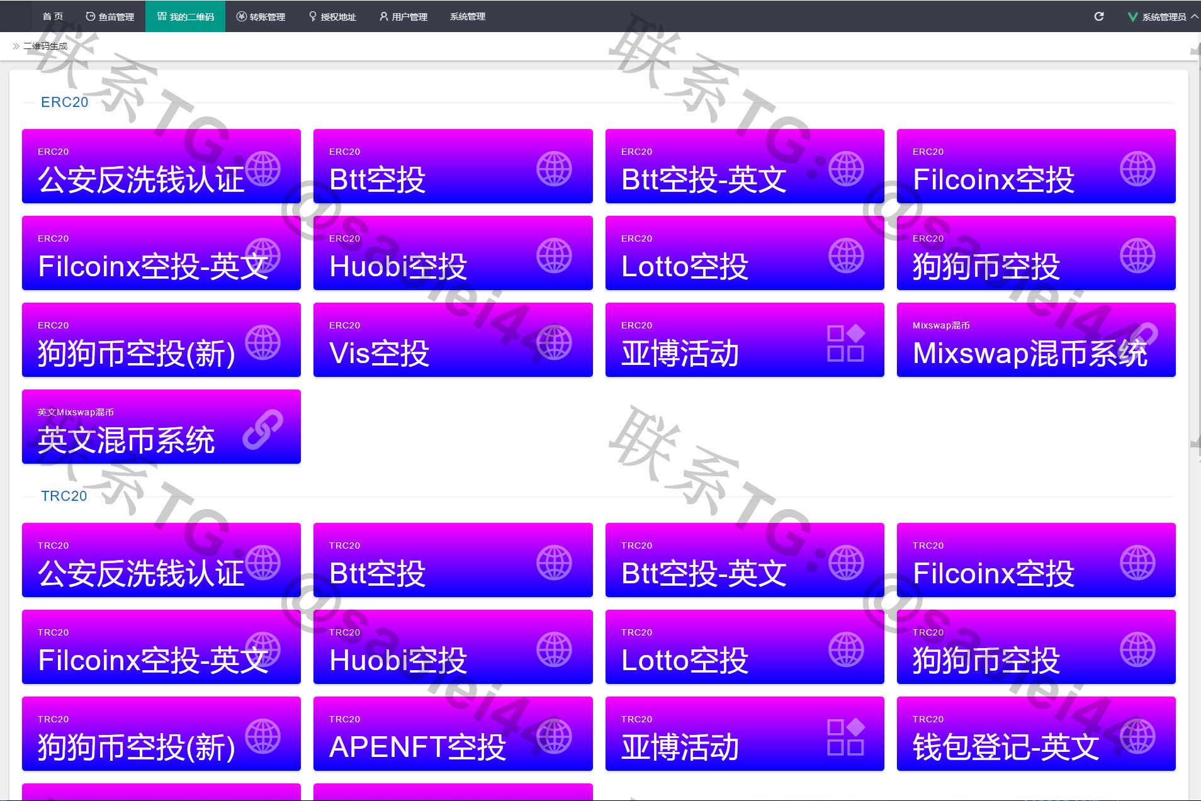Click the globe icon on 钱包登记-英文 card
Viewport: 1201px width, 801px height.
click(1138, 736)
